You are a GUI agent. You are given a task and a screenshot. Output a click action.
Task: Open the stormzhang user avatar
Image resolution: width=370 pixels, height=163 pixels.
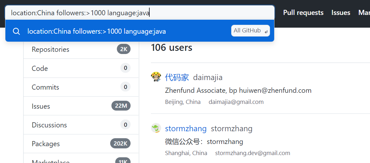(x=156, y=128)
